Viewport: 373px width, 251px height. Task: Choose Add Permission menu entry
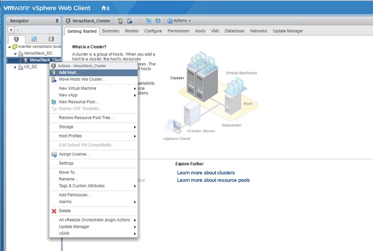pos(94,195)
